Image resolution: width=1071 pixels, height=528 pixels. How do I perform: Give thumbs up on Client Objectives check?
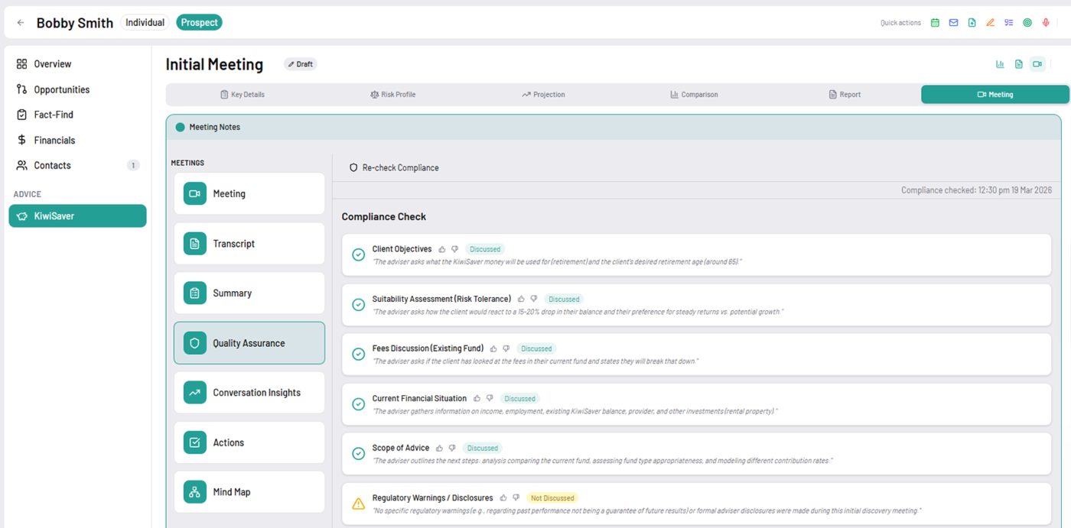(x=441, y=248)
